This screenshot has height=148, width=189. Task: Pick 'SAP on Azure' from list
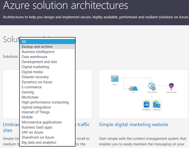(47, 132)
